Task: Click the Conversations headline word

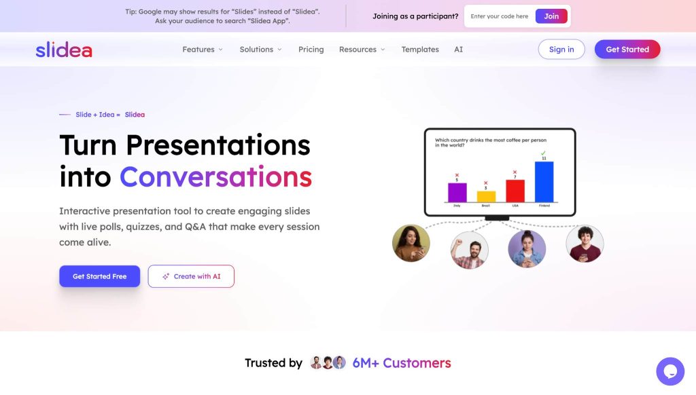Action: click(x=215, y=176)
